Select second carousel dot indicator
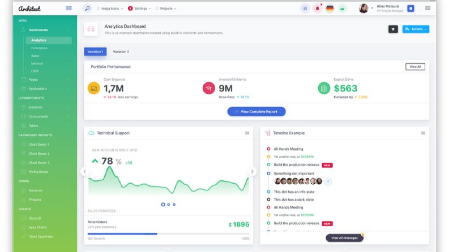Image resolution: width=449 pixels, height=252 pixels. pyautogui.click(x=169, y=205)
